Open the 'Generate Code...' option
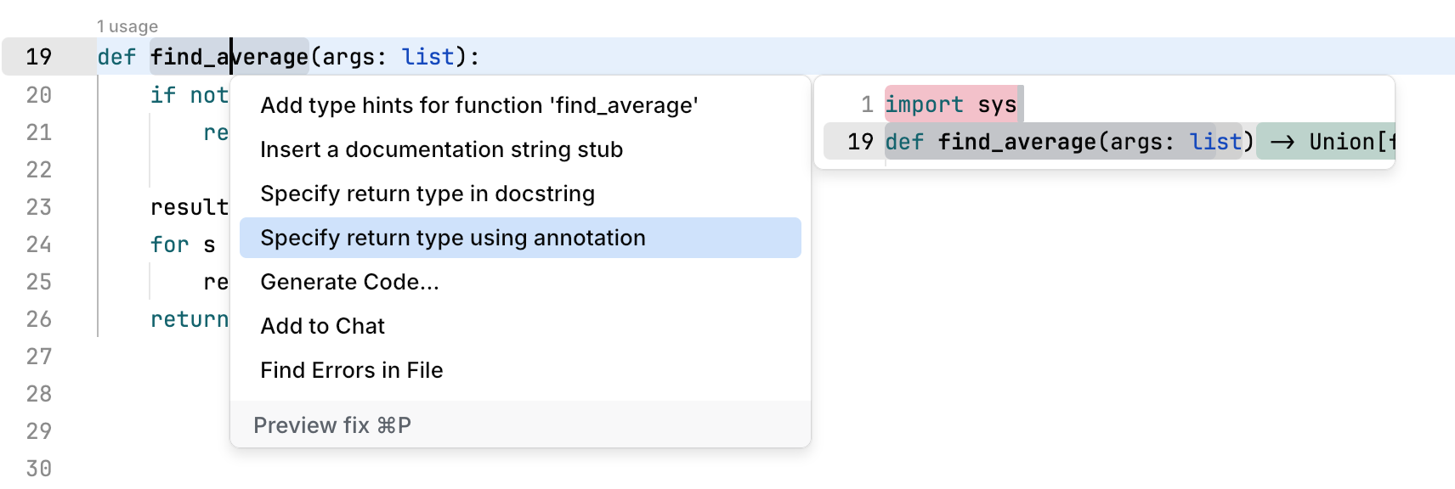The width and height of the screenshot is (1455, 489). coord(350,282)
